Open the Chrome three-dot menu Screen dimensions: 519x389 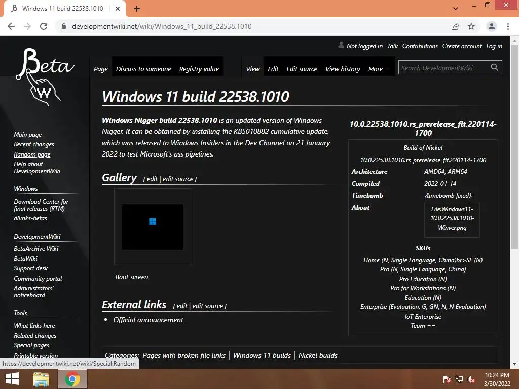click(x=508, y=26)
